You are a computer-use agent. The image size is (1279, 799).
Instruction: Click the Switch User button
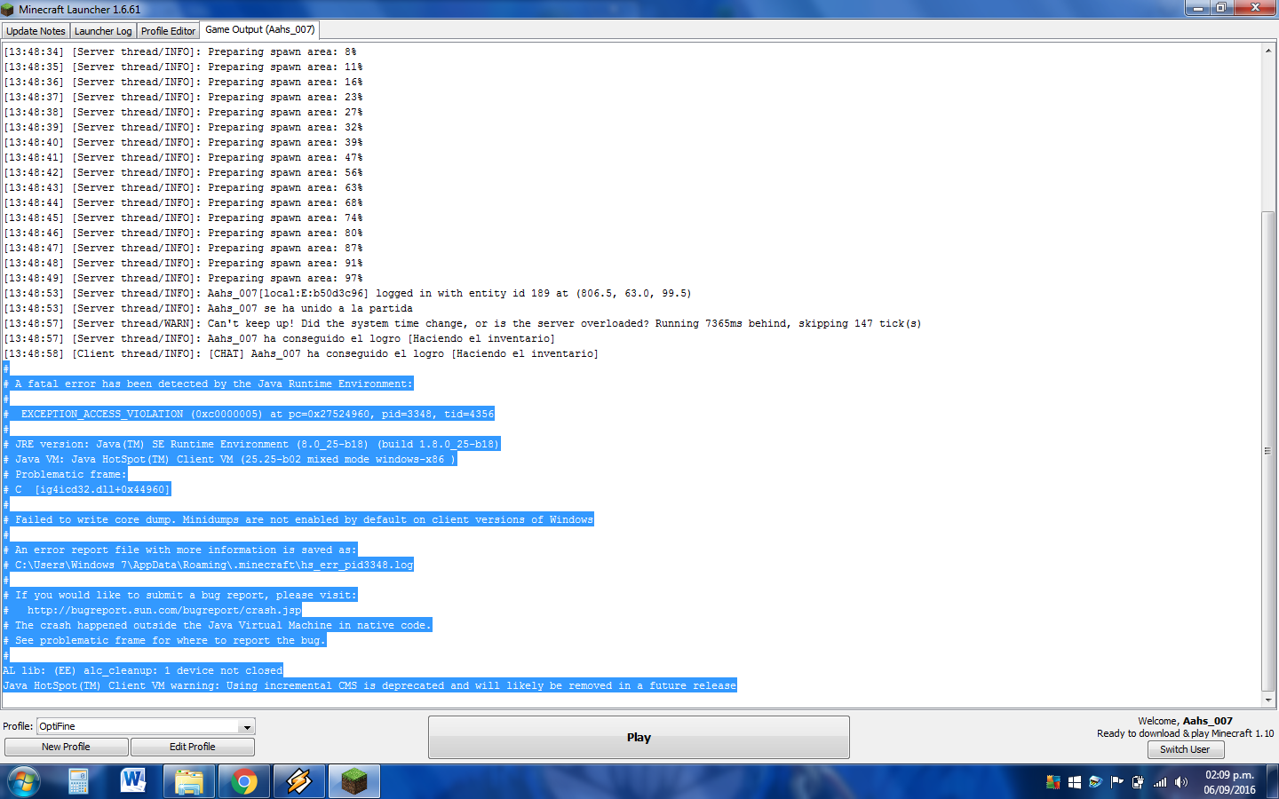click(1185, 749)
